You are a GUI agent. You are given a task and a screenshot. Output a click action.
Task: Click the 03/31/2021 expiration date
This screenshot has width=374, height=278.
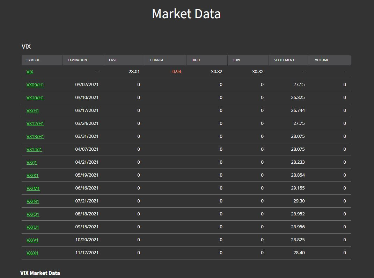pos(87,136)
